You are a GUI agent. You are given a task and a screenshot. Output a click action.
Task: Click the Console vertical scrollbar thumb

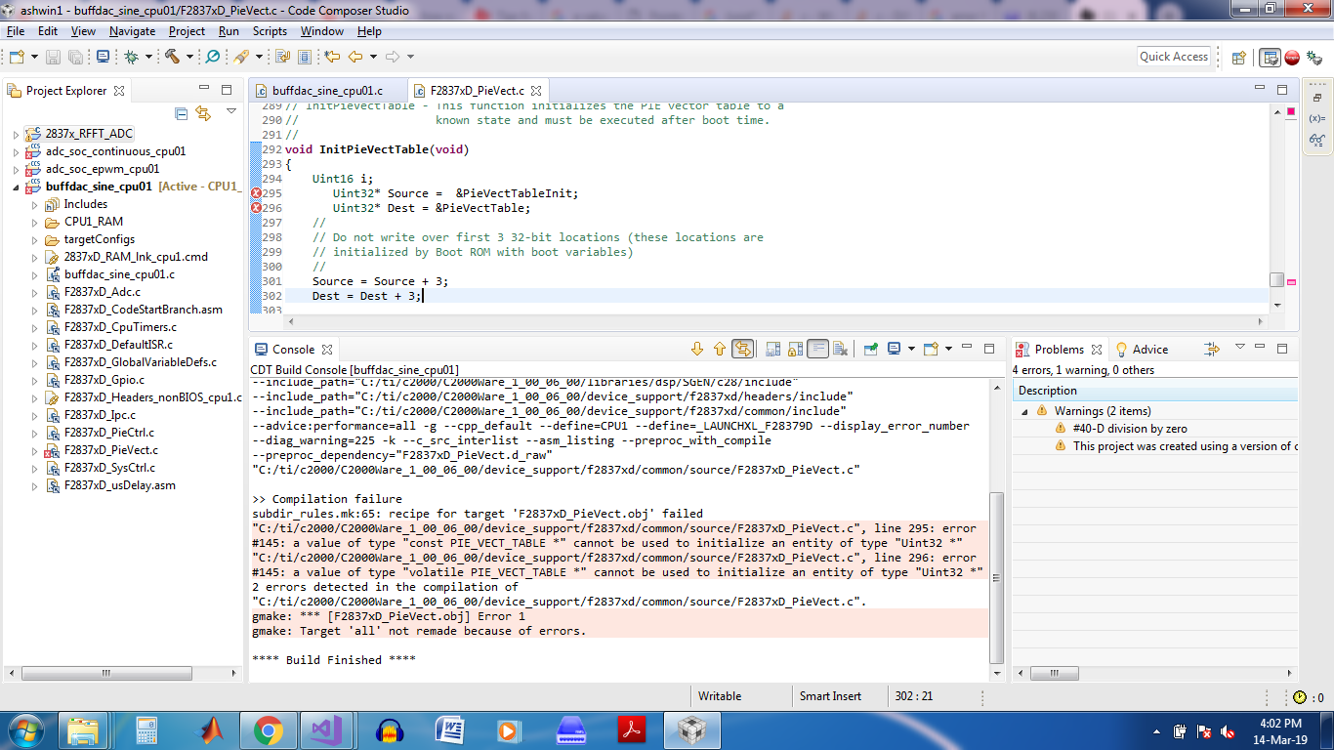pyautogui.click(x=996, y=578)
